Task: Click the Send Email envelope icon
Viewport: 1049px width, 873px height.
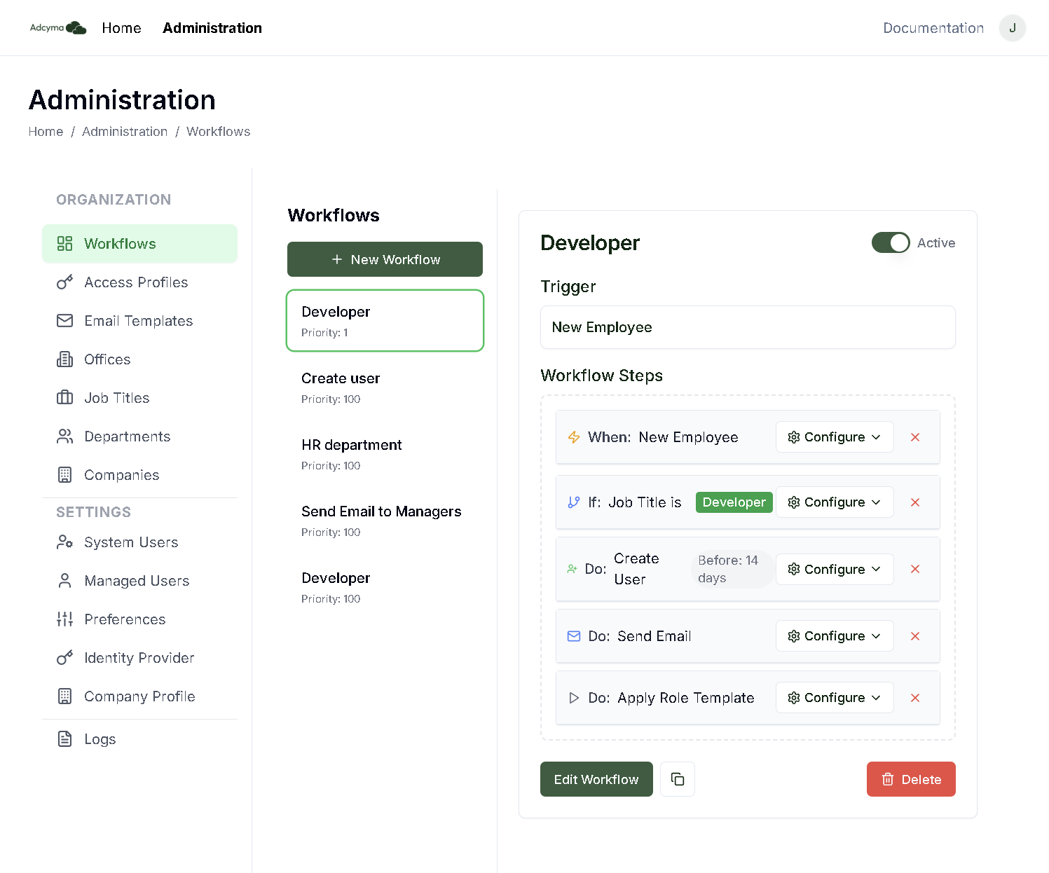Action: [574, 636]
